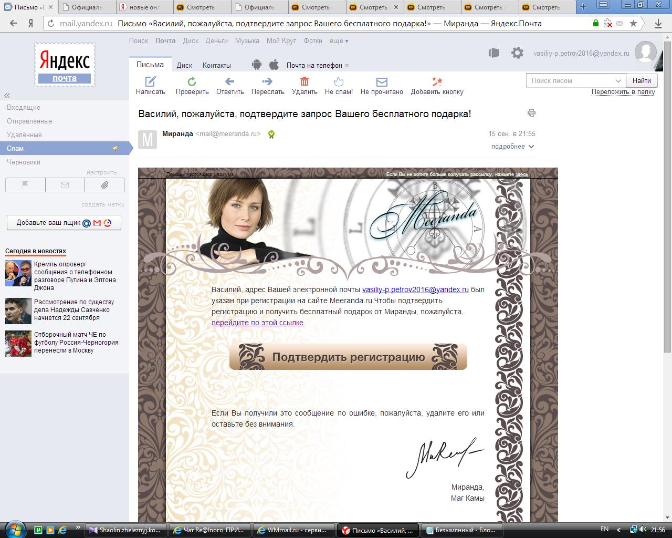Show hidden system tray icons arrow
Screen dimensions: 672x538
coord(619,529)
